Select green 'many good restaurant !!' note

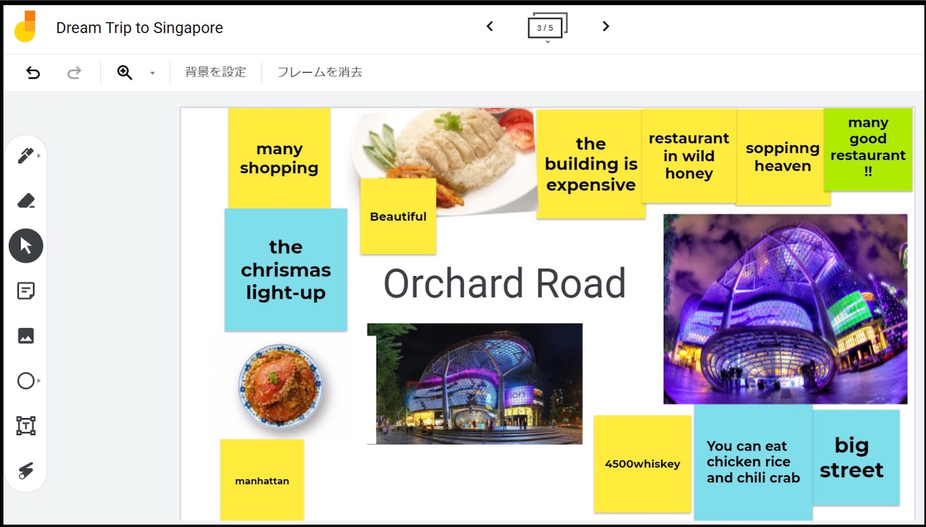[868, 150]
